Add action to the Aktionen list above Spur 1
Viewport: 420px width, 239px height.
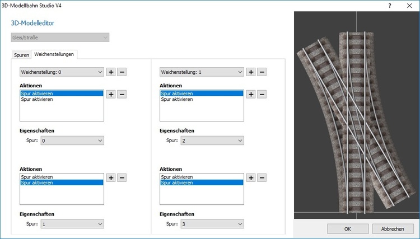111,178
